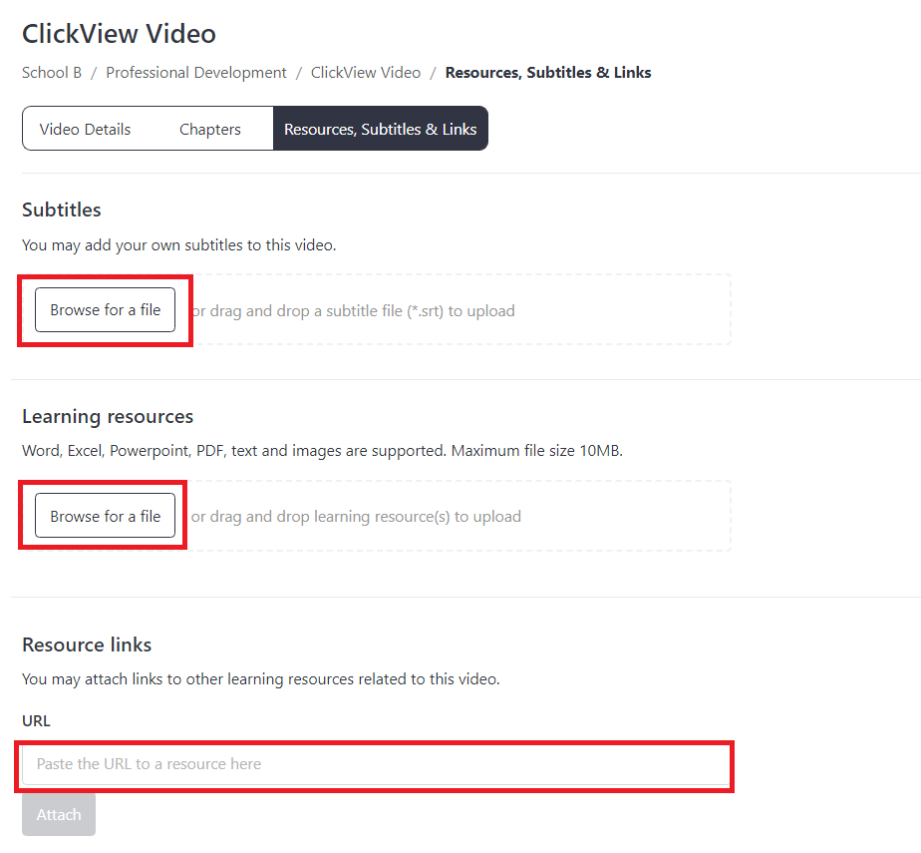Open Professional Development breadcrumb link
This screenshot has width=921, height=853.
[196, 72]
